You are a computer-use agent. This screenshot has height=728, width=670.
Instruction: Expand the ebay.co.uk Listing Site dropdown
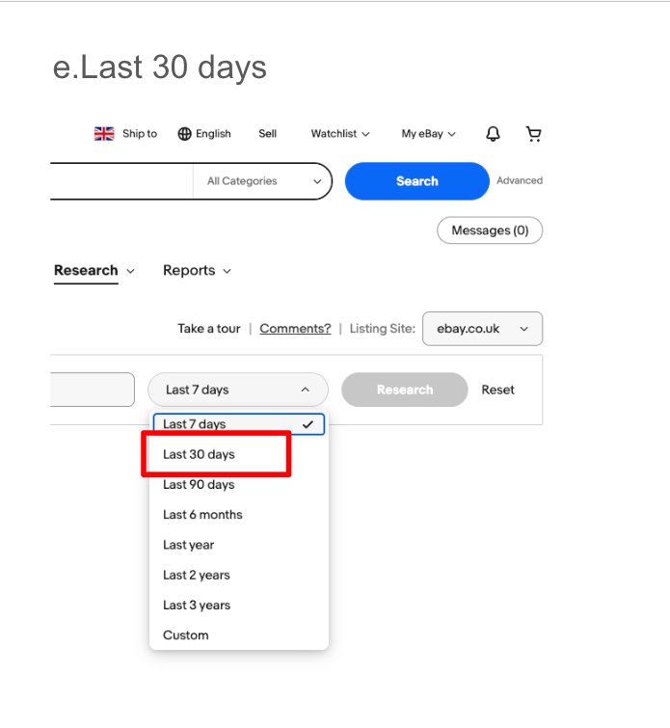[x=482, y=329]
